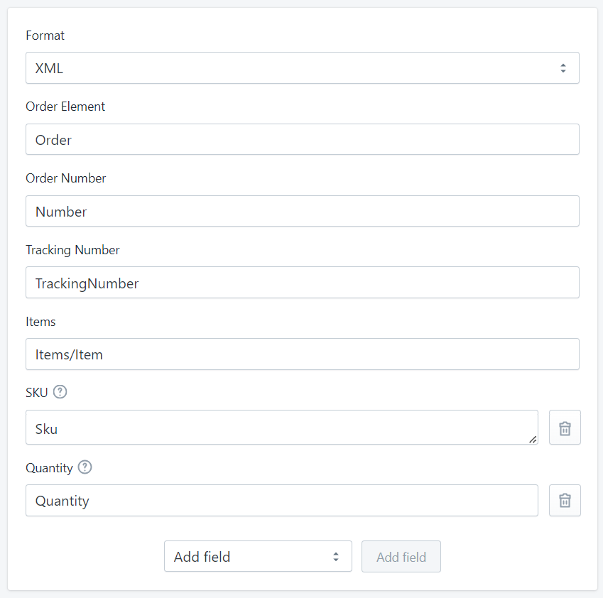603x598 pixels.
Task: Click into the Items/Item input field
Action: [302, 354]
